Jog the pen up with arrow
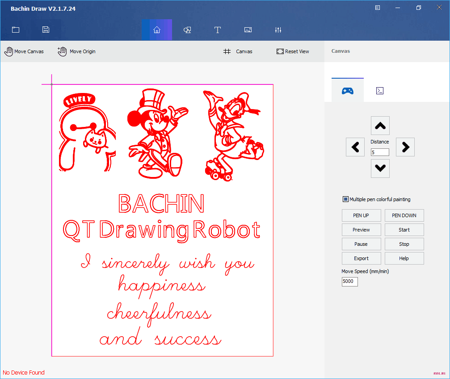 pyautogui.click(x=380, y=126)
